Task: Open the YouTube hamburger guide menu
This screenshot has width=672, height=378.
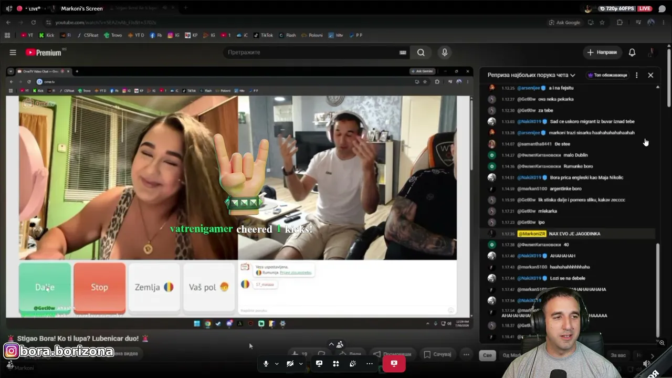Action: (x=13, y=52)
